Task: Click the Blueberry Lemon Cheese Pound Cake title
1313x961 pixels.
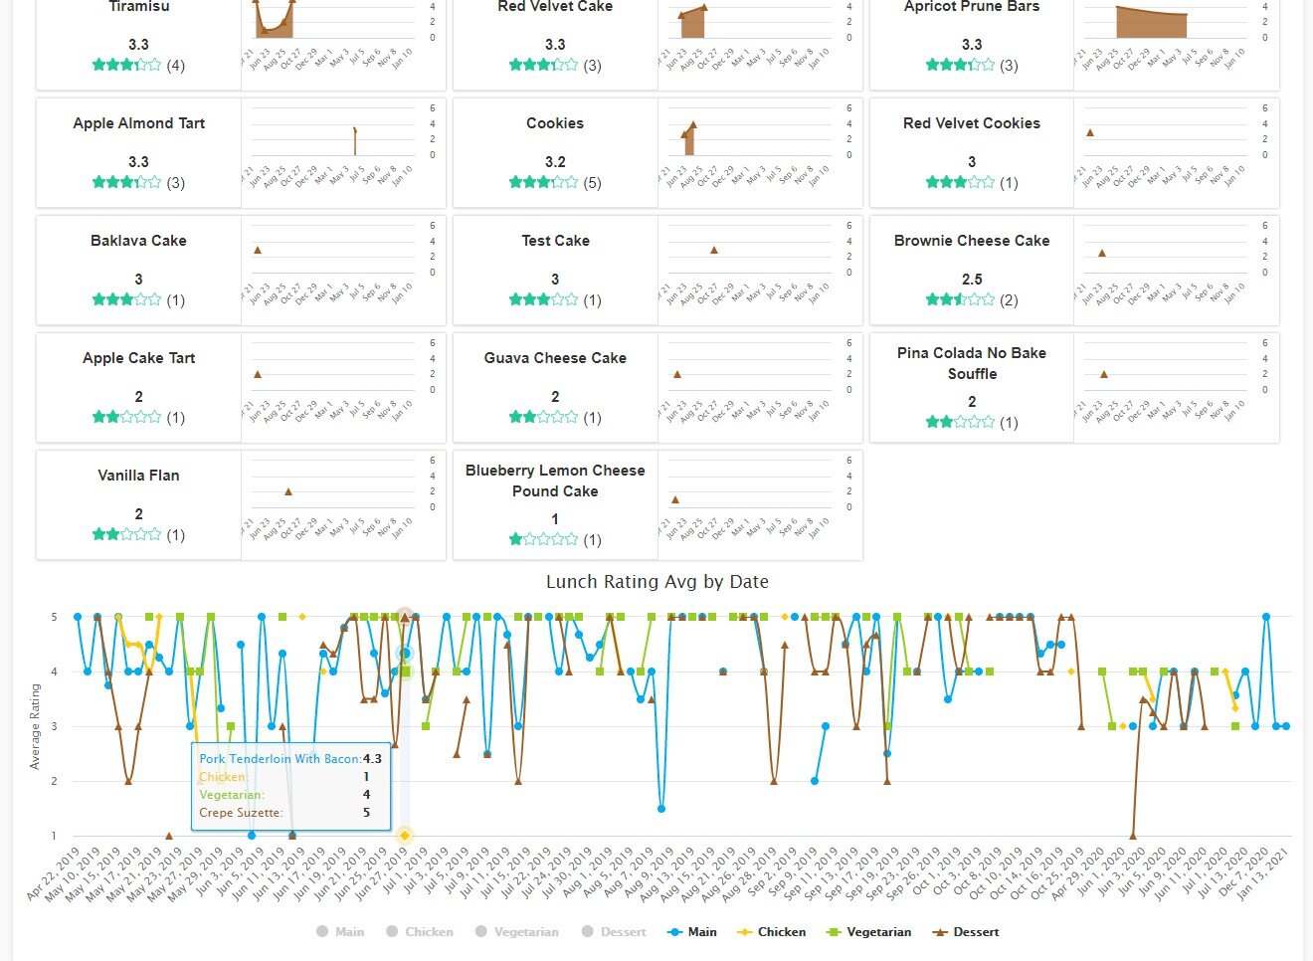Action: pyautogui.click(x=555, y=480)
